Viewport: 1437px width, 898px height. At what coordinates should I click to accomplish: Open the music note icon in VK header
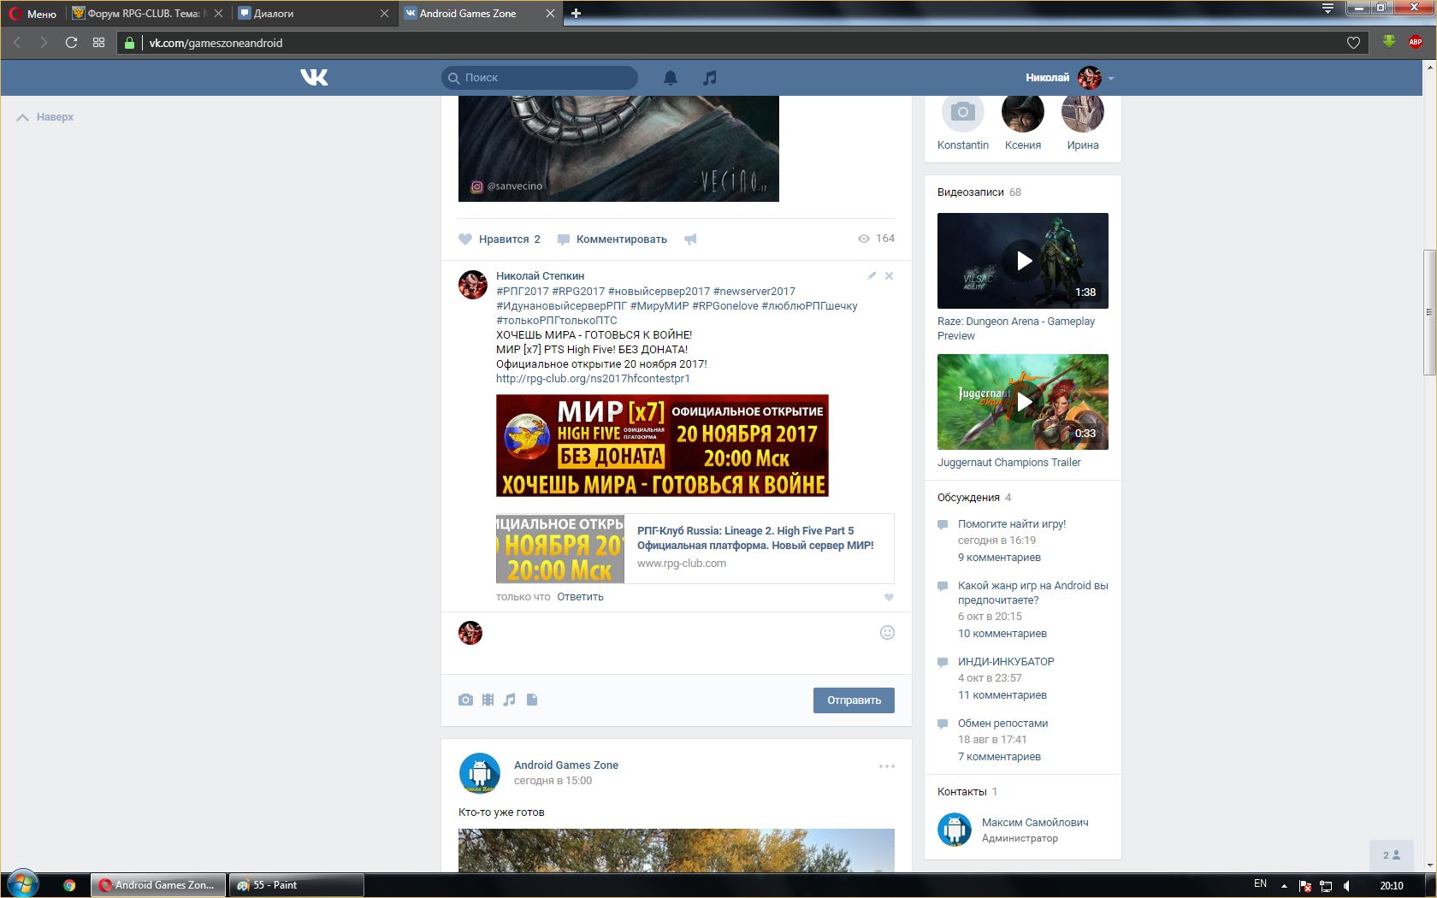pos(709,78)
